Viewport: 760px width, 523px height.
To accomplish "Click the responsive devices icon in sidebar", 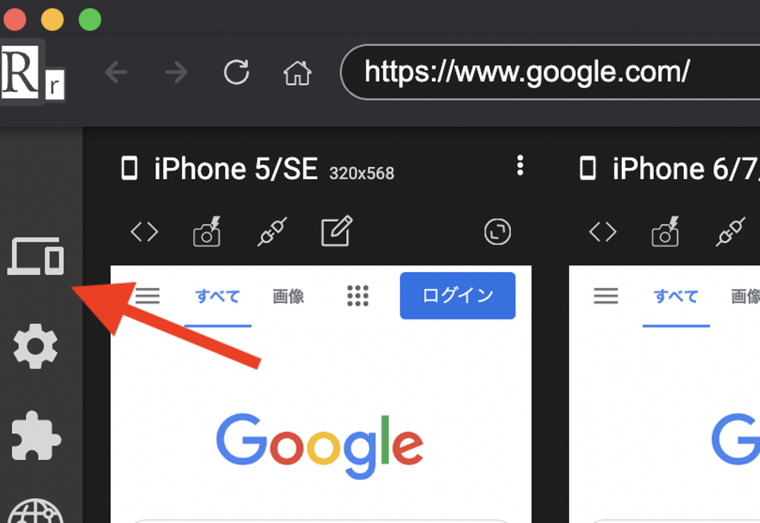I will pos(35,256).
